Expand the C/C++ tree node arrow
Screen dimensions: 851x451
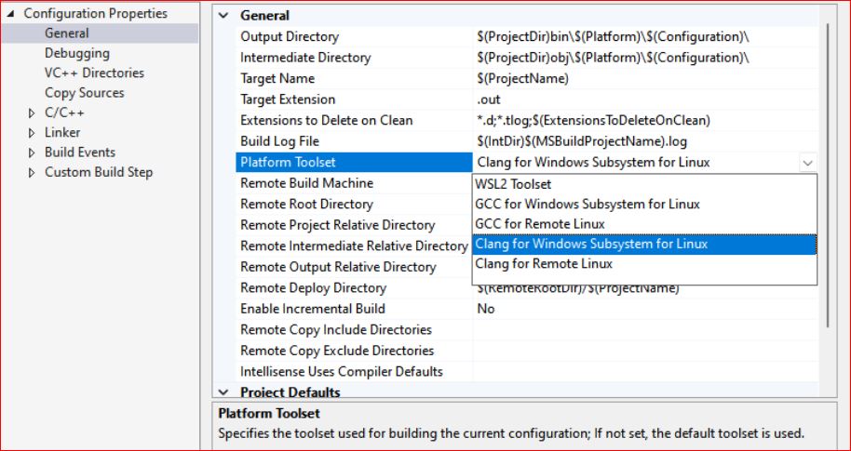(x=32, y=113)
